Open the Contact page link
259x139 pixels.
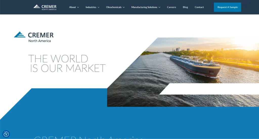point(199,7)
